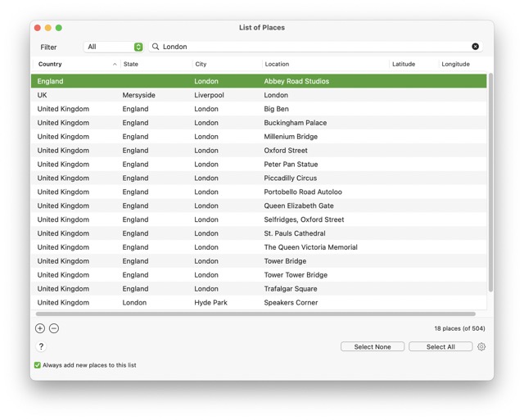The width and height of the screenshot is (524, 420).
Task: Open the settings gear menu
Action: [481, 347]
